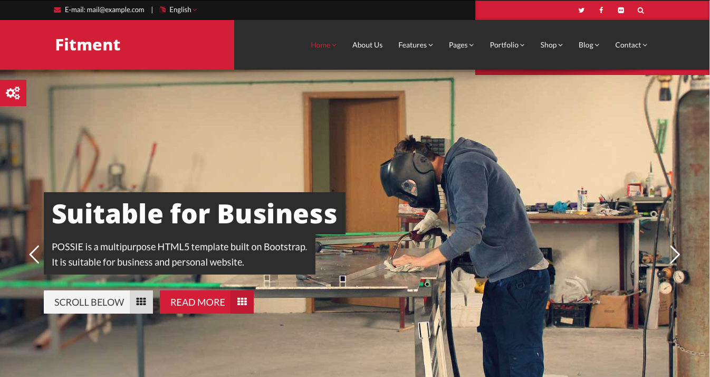Advance to the next slide arrow
The image size is (710, 377).
pos(675,255)
